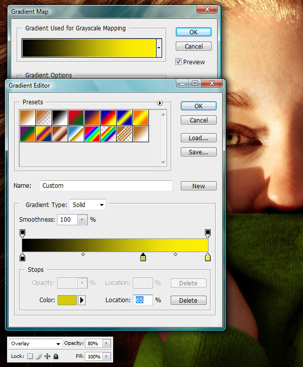Click the Load... button
Image resolution: width=303 pixels, height=367 pixels.
point(198,138)
